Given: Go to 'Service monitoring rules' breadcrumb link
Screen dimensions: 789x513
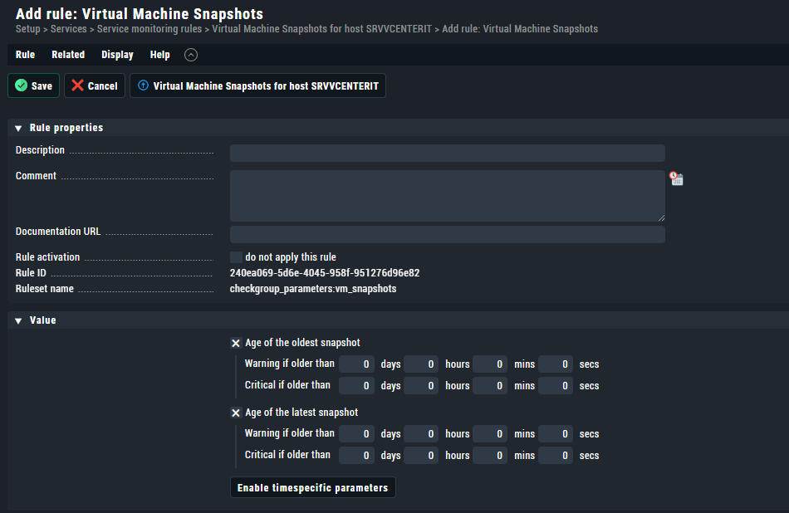Looking at the screenshot, I should (x=149, y=29).
